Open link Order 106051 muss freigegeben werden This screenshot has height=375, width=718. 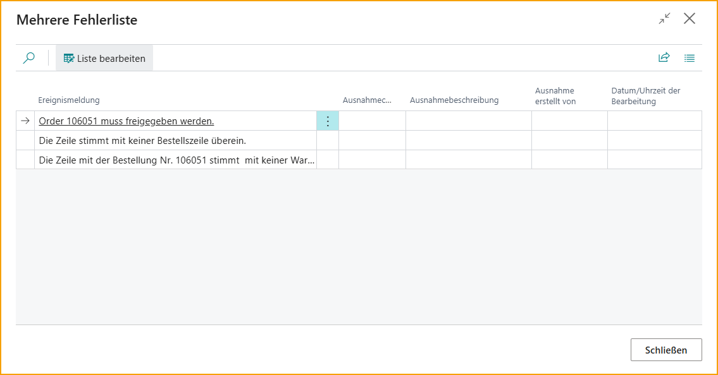click(x=127, y=121)
